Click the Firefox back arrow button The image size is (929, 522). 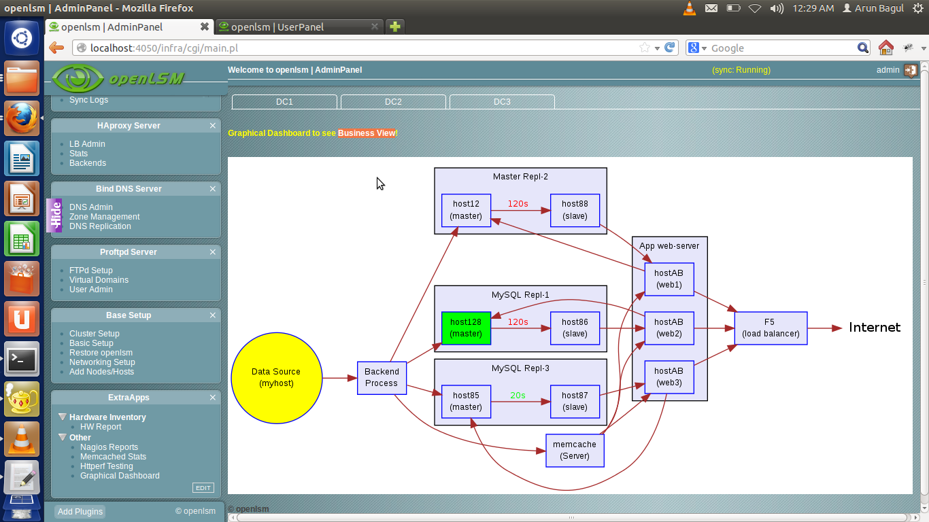click(x=56, y=48)
